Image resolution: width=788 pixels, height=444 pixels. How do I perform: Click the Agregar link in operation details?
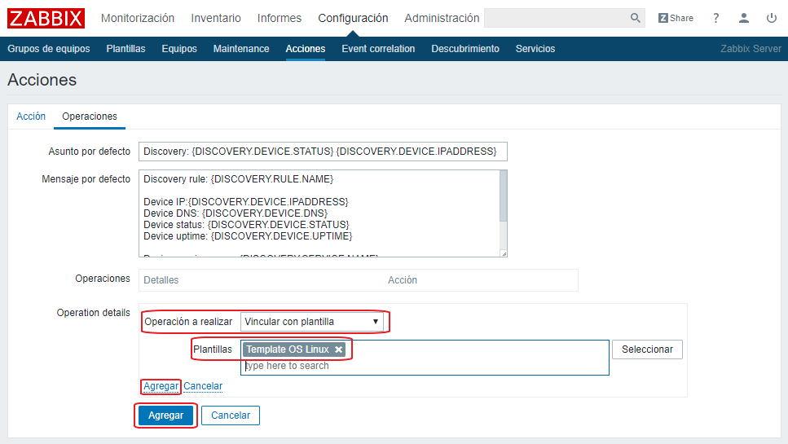161,386
